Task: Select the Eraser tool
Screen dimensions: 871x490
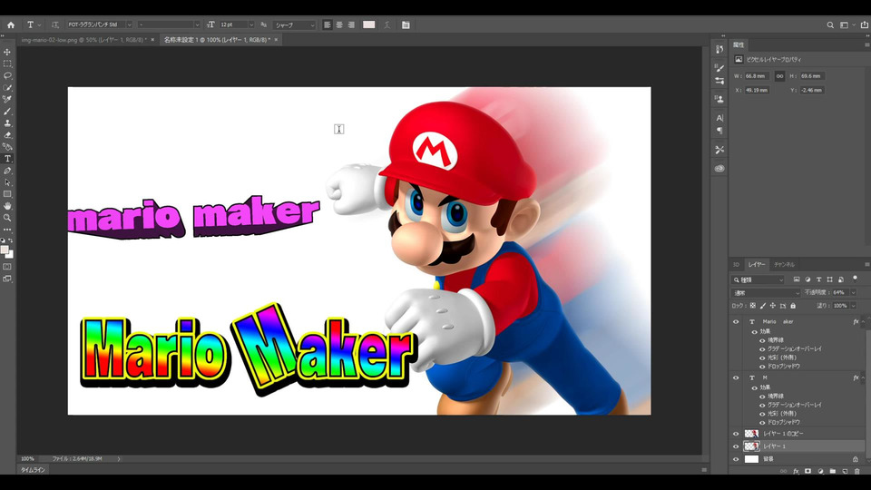Action: point(7,134)
